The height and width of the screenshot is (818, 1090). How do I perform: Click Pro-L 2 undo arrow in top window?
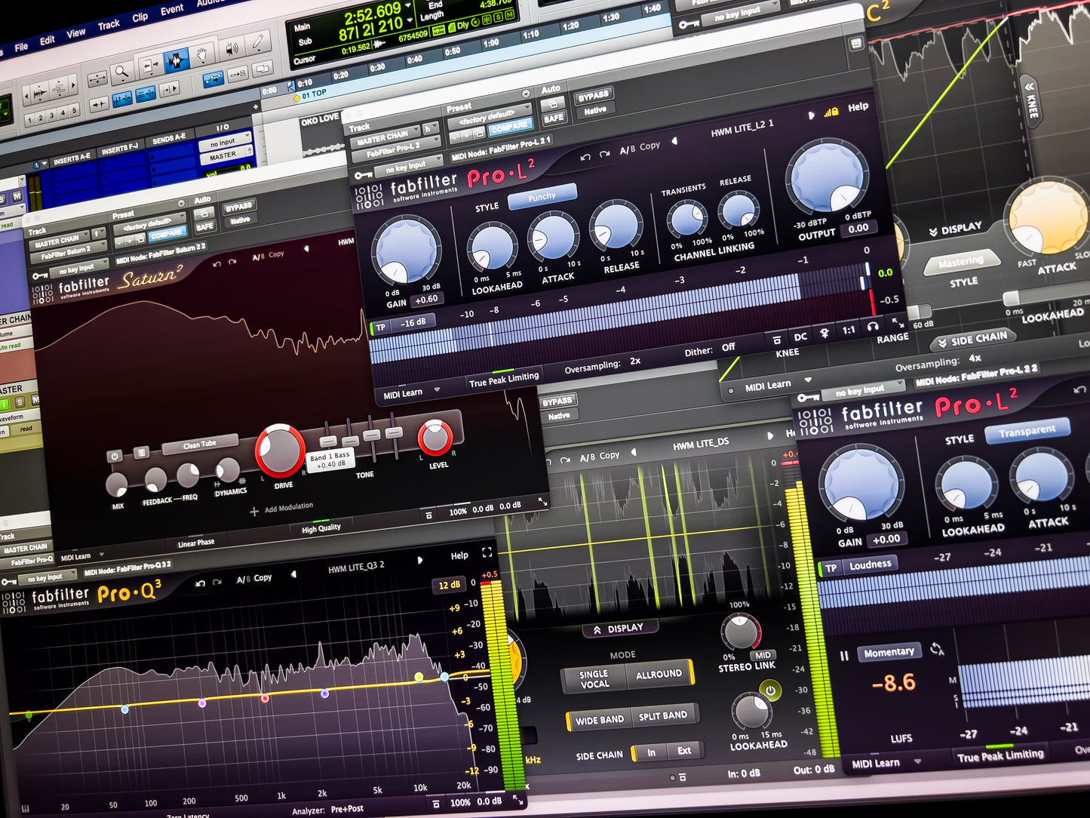click(x=585, y=157)
